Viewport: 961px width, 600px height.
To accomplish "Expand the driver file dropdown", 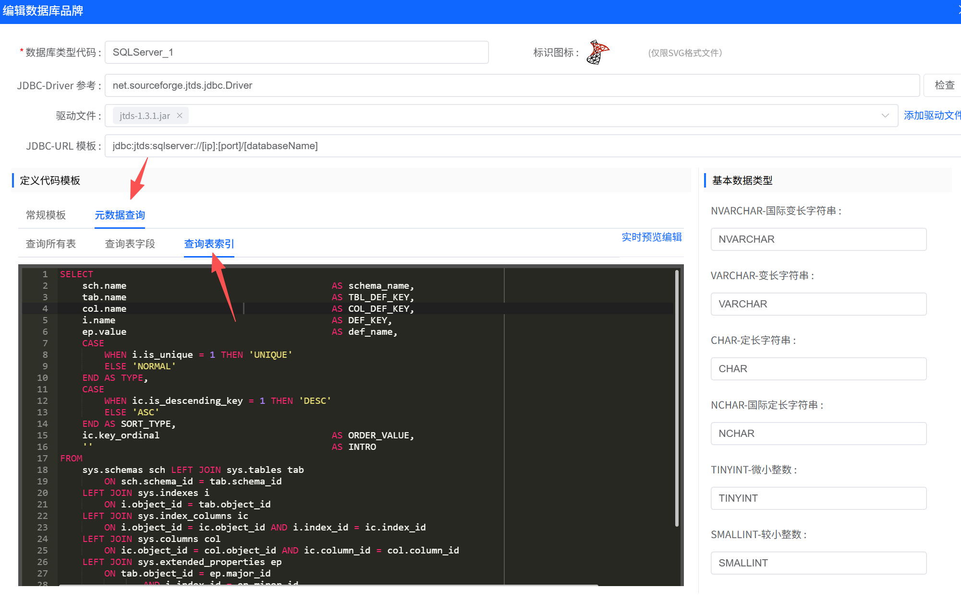I will tap(885, 116).
